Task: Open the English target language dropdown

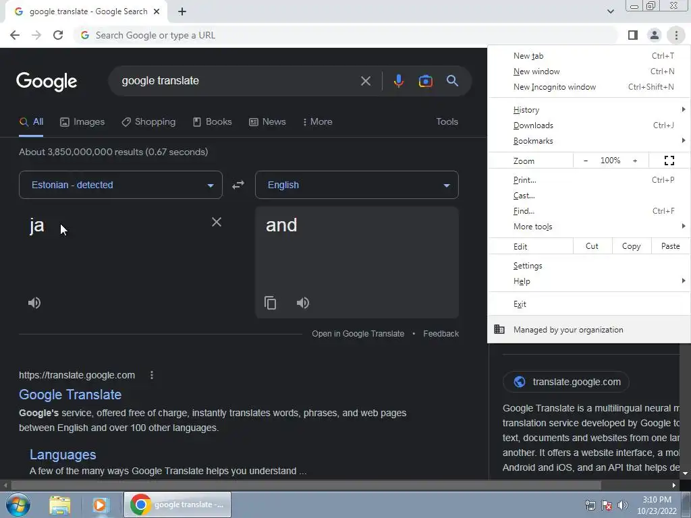Action: pyautogui.click(x=357, y=185)
